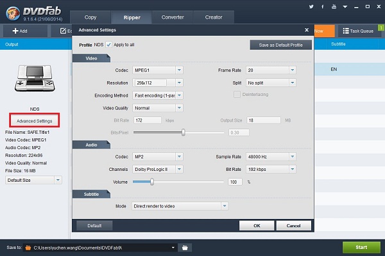385x256 pixels.
Task: Click the NDS device profile image
Action: point(35,78)
